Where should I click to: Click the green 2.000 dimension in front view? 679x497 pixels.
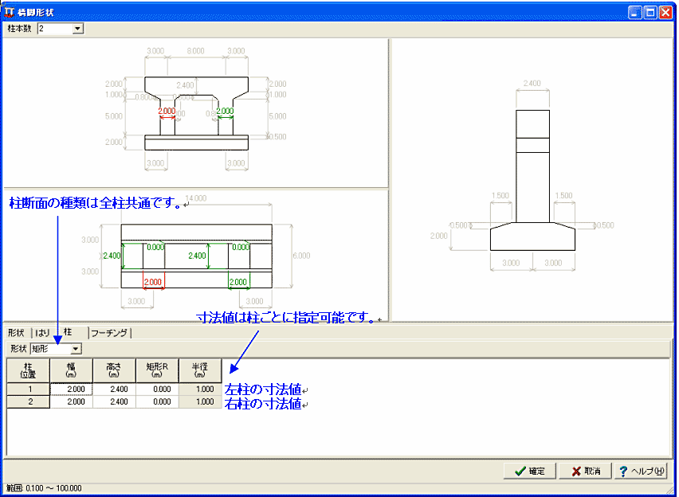pyautogui.click(x=226, y=112)
